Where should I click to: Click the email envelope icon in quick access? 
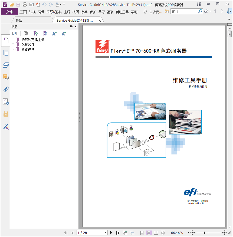(31, 5)
